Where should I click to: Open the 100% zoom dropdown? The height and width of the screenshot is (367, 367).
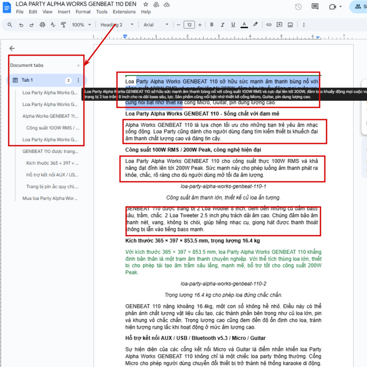(81, 25)
